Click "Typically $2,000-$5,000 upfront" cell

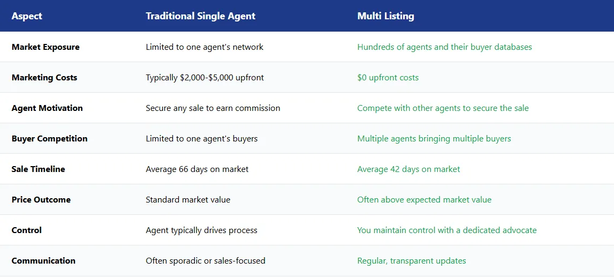205,78
